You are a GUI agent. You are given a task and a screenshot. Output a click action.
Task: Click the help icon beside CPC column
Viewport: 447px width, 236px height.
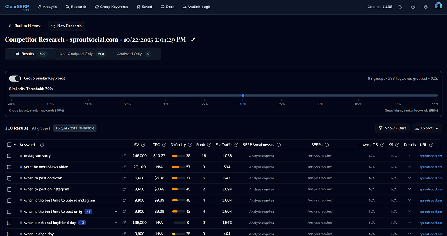pos(164,145)
